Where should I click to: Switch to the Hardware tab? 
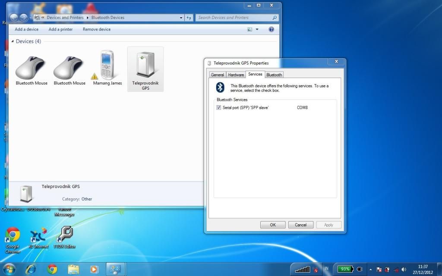(236, 75)
